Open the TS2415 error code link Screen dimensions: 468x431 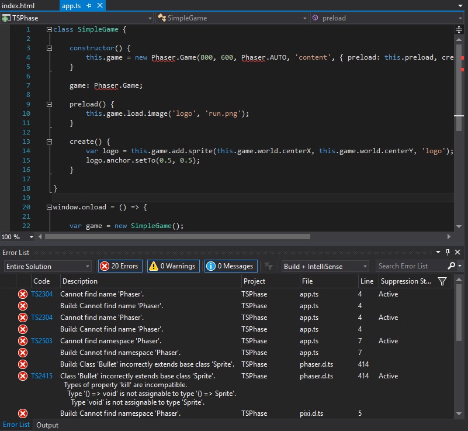[x=42, y=376]
